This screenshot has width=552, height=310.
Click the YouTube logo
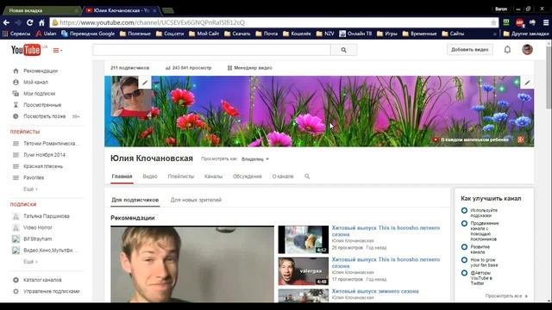[x=26, y=50]
